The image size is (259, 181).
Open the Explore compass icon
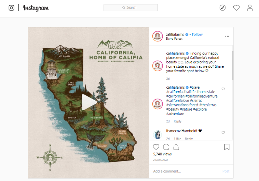tap(222, 8)
